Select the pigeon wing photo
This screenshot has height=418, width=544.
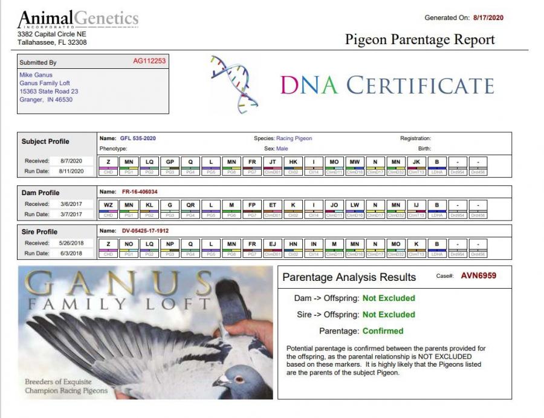pyautogui.click(x=145, y=332)
